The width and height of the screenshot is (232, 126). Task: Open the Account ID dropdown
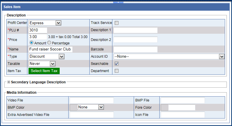point(169,57)
